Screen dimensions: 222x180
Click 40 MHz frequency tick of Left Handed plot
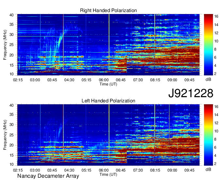click(x=12, y=105)
